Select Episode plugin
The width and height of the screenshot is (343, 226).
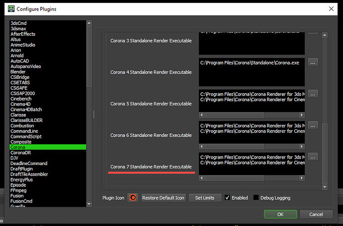(x=48, y=185)
